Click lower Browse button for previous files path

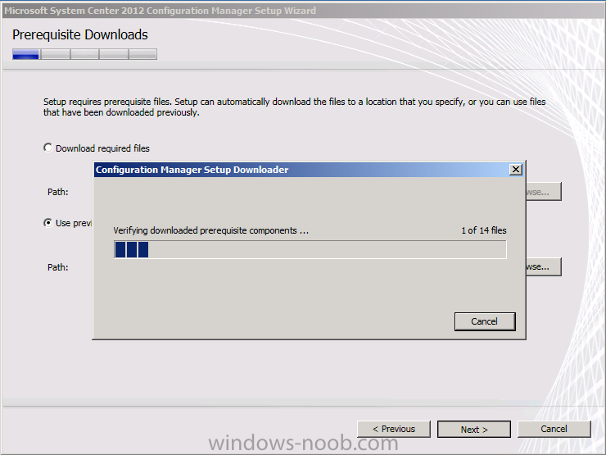point(544,266)
